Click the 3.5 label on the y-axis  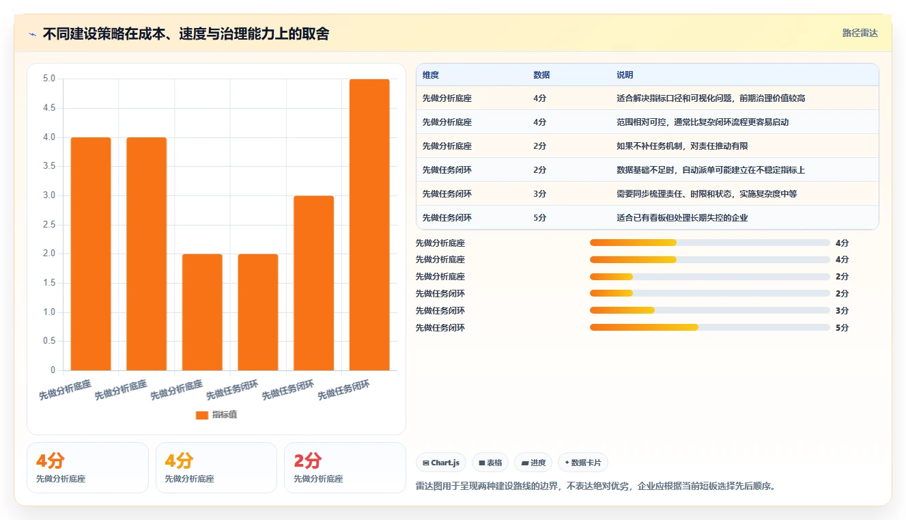49,166
